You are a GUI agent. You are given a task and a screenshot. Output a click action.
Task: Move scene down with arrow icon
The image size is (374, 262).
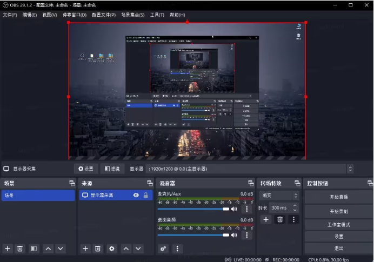coord(61,248)
